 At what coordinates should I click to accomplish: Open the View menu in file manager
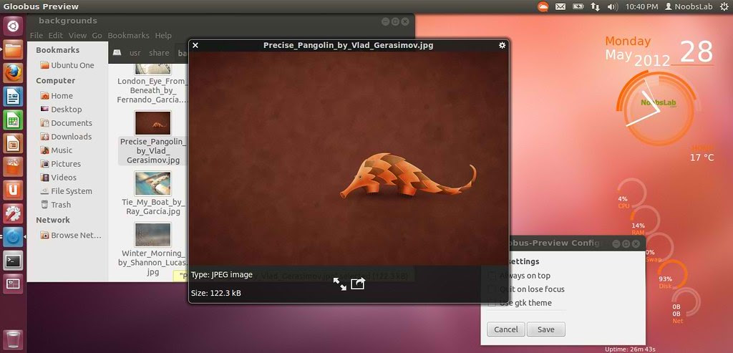(77, 35)
